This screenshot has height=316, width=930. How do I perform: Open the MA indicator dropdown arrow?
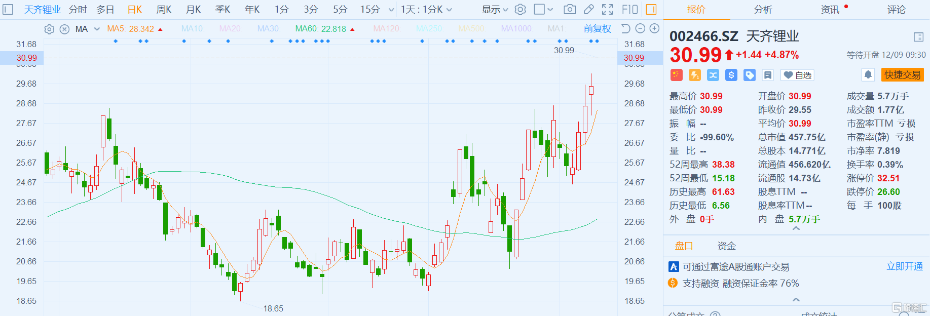[x=97, y=29]
